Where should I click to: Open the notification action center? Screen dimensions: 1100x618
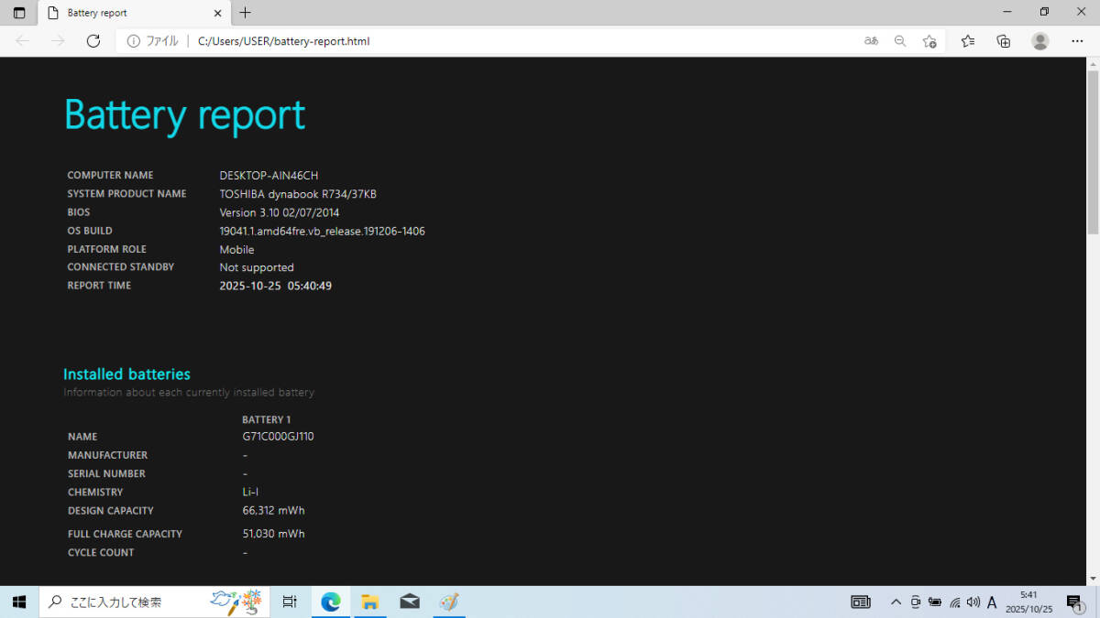pos(1075,602)
